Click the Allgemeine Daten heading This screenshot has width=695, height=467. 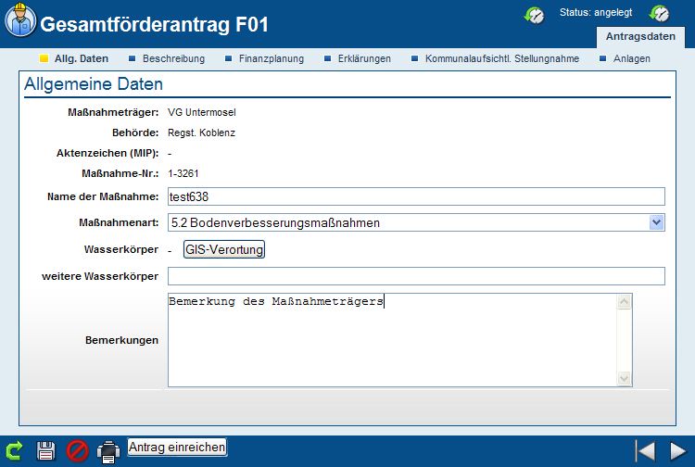[x=94, y=84]
